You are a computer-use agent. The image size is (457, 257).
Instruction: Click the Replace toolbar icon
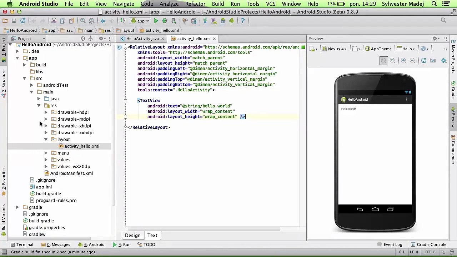pos(92,21)
